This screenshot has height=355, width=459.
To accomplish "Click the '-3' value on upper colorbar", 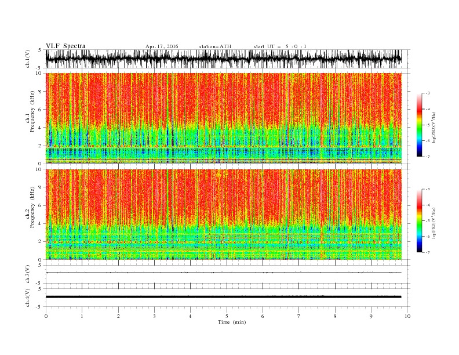I will click(427, 93).
